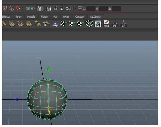Click the yellow highlighted axis handle
This screenshot has width=161, height=127.
(x=49, y=112)
